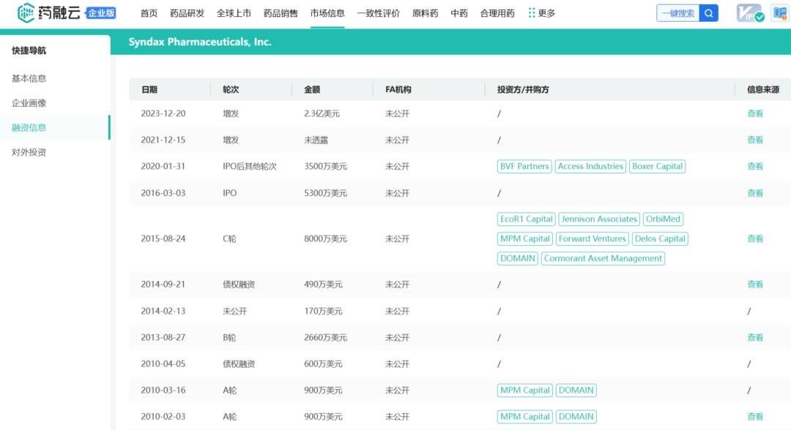This screenshot has height=430, width=791.
Task: Click 查看 for the 2016-03-03 IPO row
Action: (755, 193)
